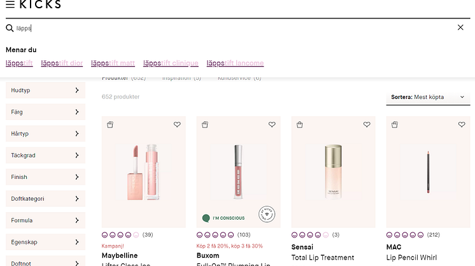Expand the Färg filter
The width and height of the screenshot is (475, 266).
tap(45, 112)
